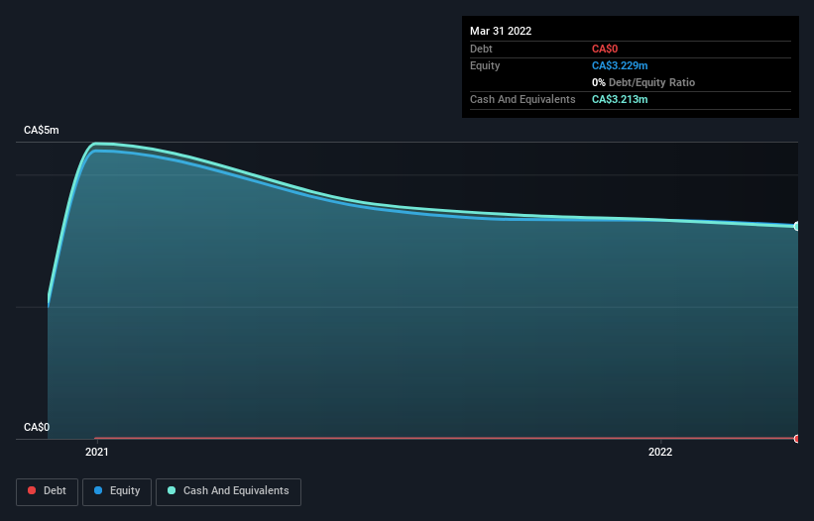Click the Debt label in tooltip
The height and width of the screenshot is (521, 814).
(x=481, y=49)
